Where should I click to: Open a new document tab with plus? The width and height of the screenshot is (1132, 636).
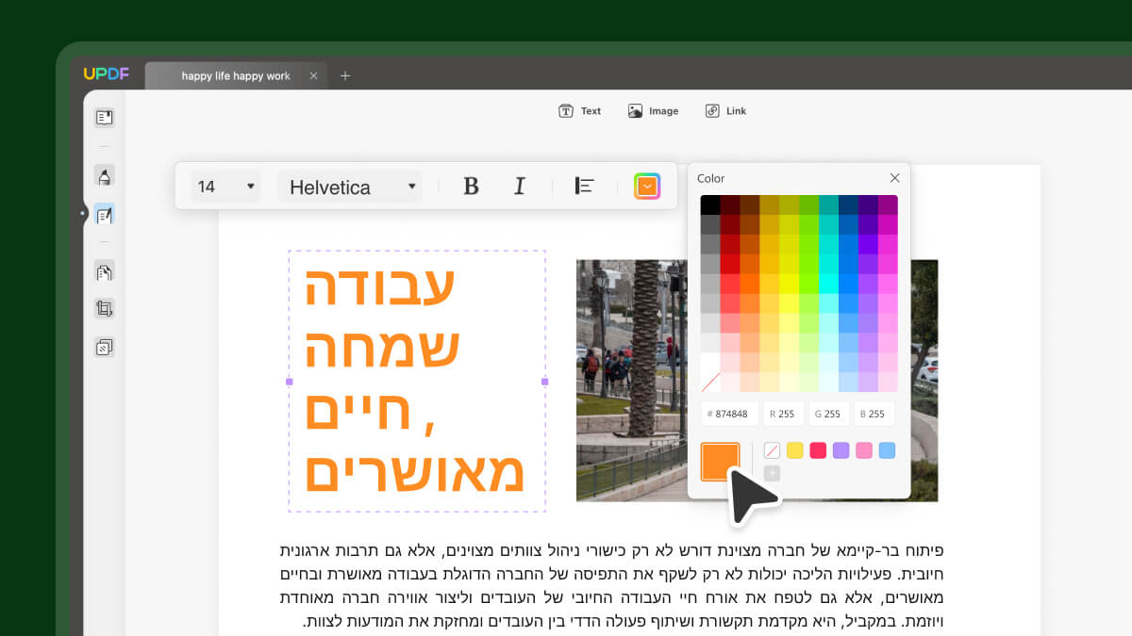345,74
